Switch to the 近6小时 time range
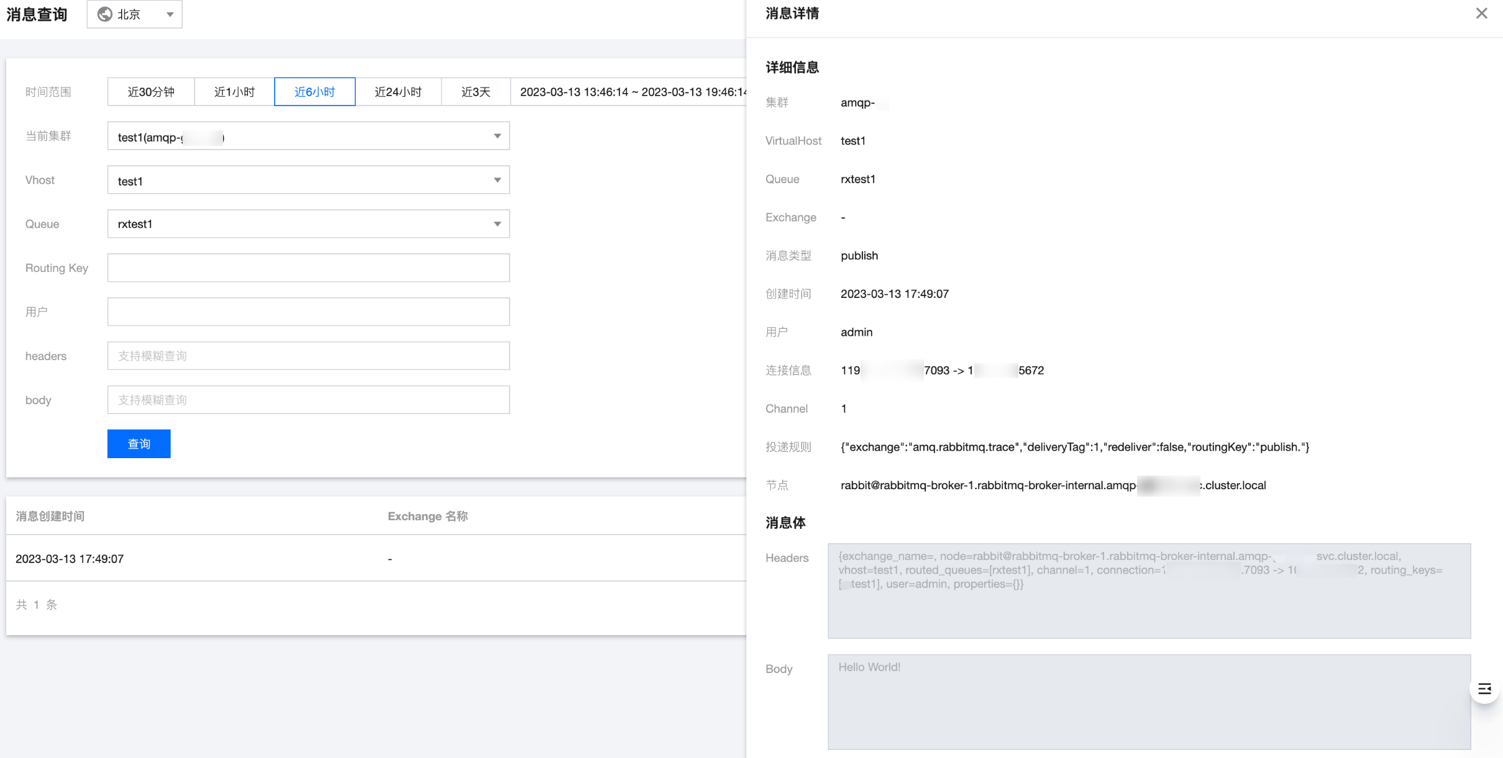 [314, 92]
